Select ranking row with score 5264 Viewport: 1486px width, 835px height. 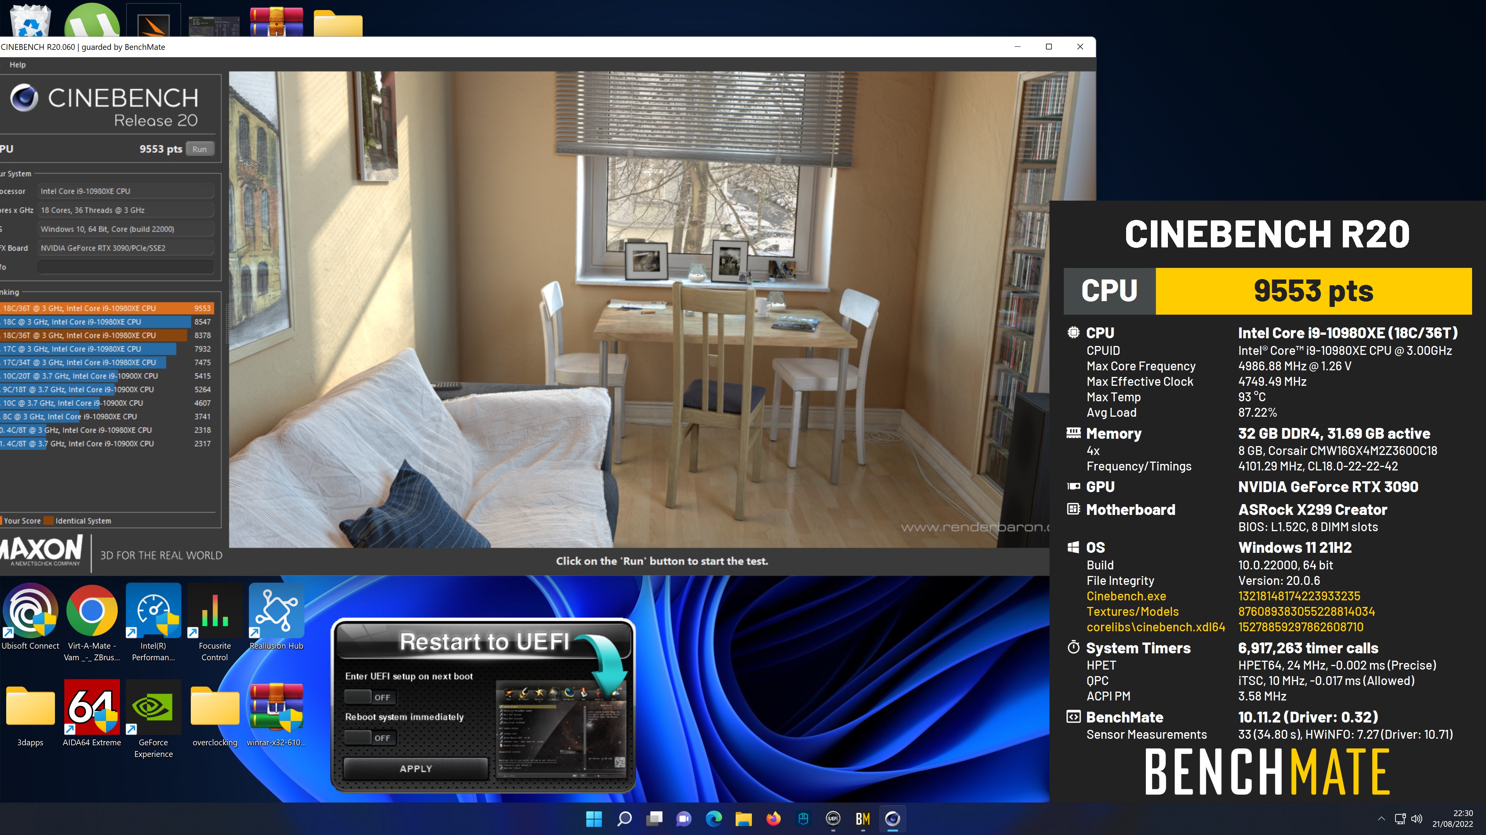107,390
